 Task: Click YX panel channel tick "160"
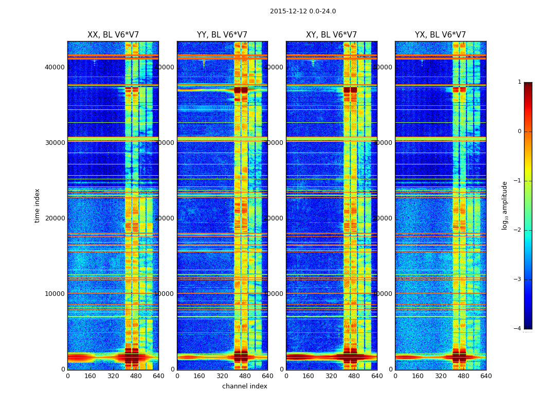tap(418, 376)
